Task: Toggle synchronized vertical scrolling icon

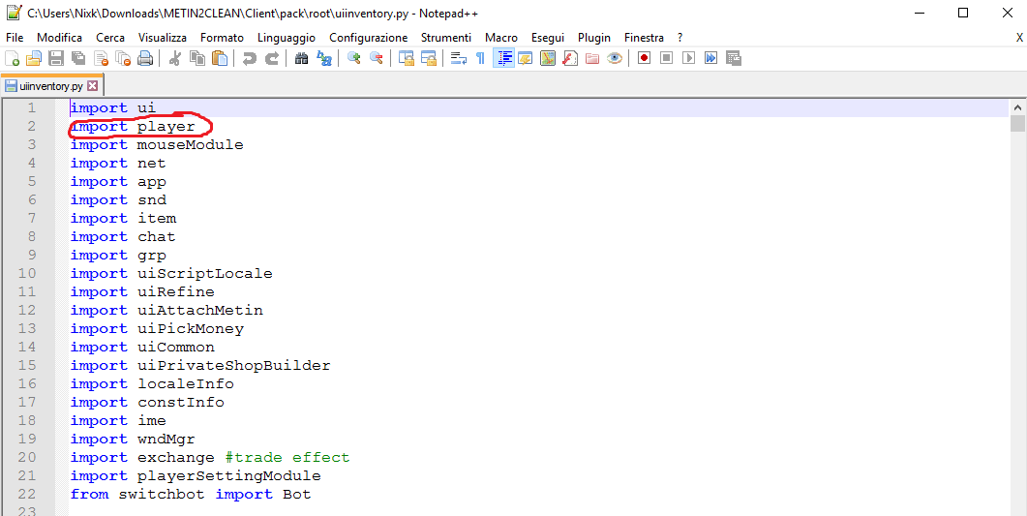Action: pyautogui.click(x=407, y=58)
